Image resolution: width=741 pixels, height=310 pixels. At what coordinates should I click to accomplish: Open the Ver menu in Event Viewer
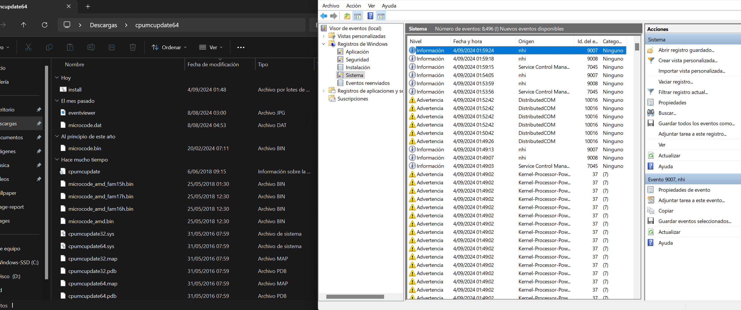tap(371, 5)
